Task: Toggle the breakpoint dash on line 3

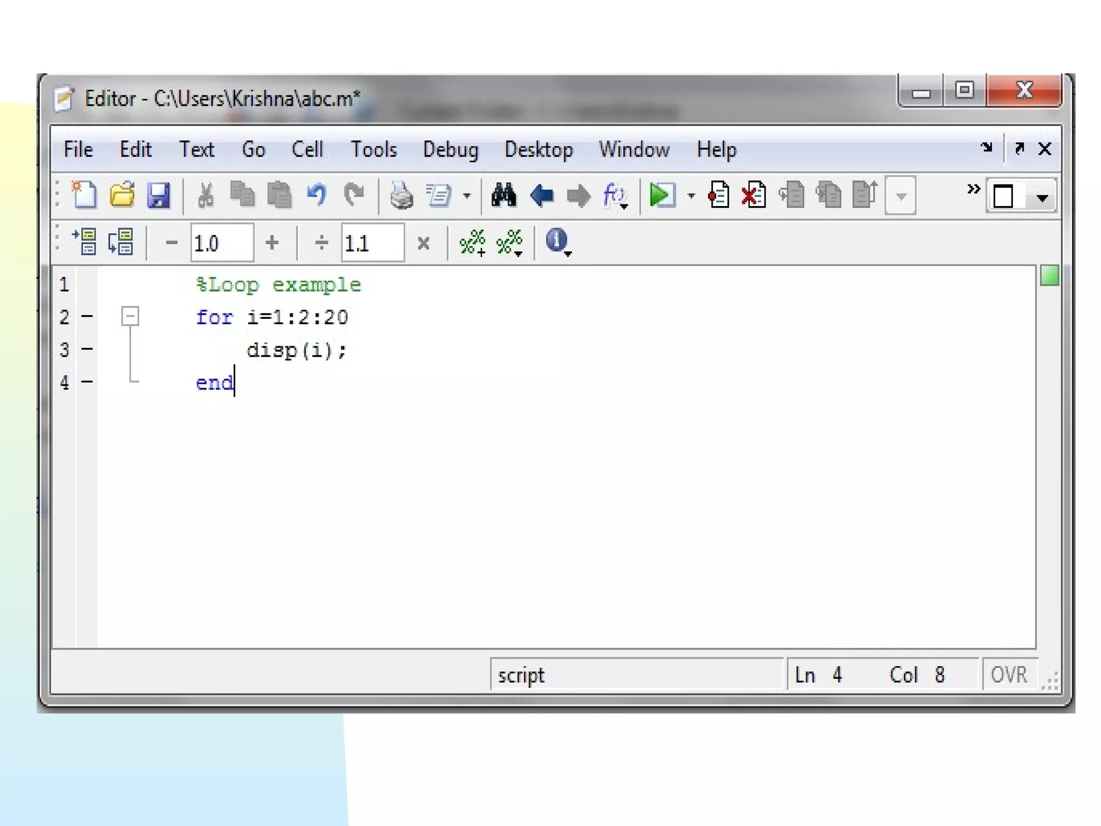Action: pos(87,350)
